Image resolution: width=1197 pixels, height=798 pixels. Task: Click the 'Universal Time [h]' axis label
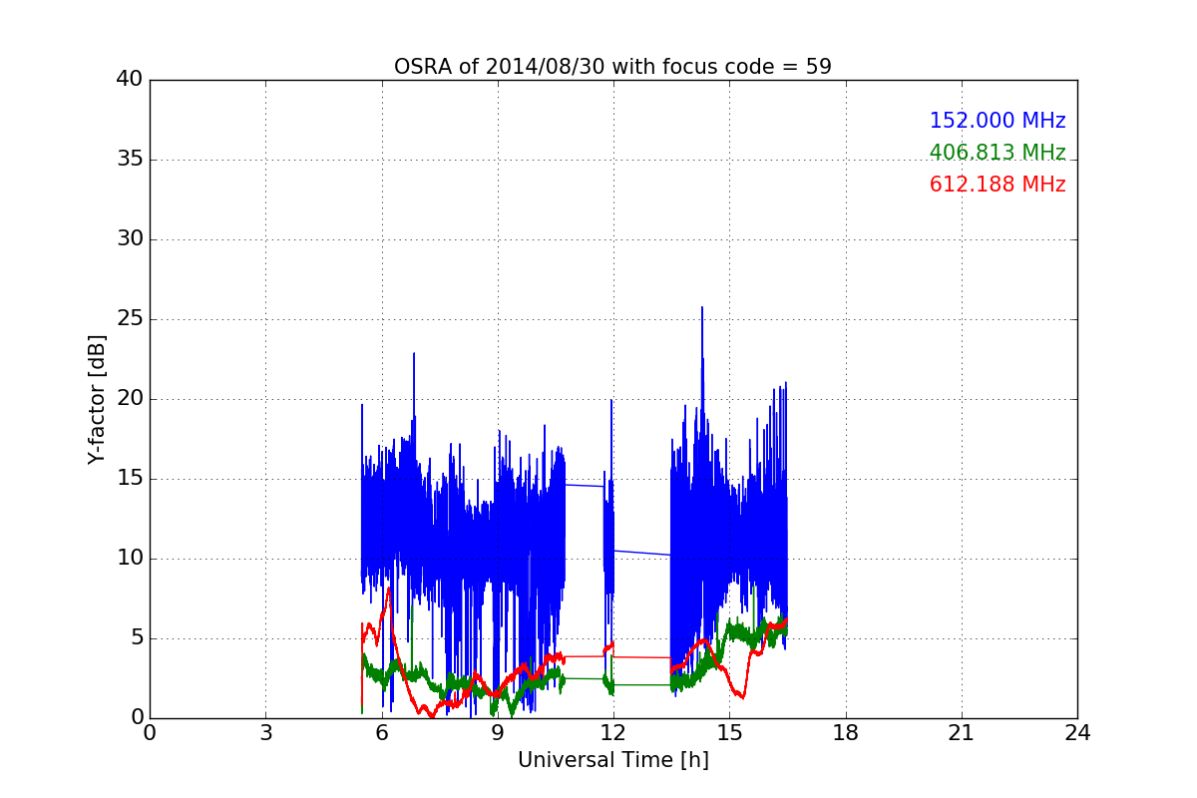tap(613, 760)
